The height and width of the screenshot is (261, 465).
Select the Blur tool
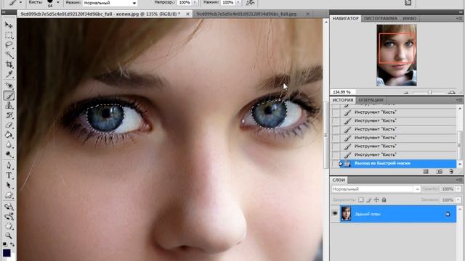click(9, 144)
